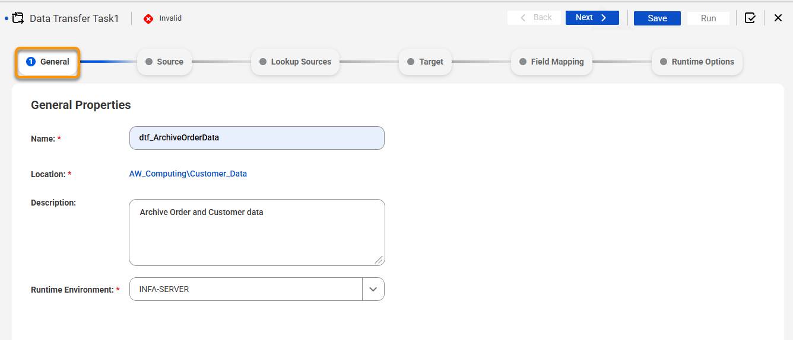Click the Data Transfer Task icon
This screenshot has width=793, height=340.
[18, 18]
